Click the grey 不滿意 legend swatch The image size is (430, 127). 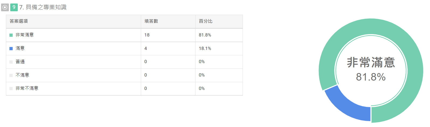pos(11,75)
